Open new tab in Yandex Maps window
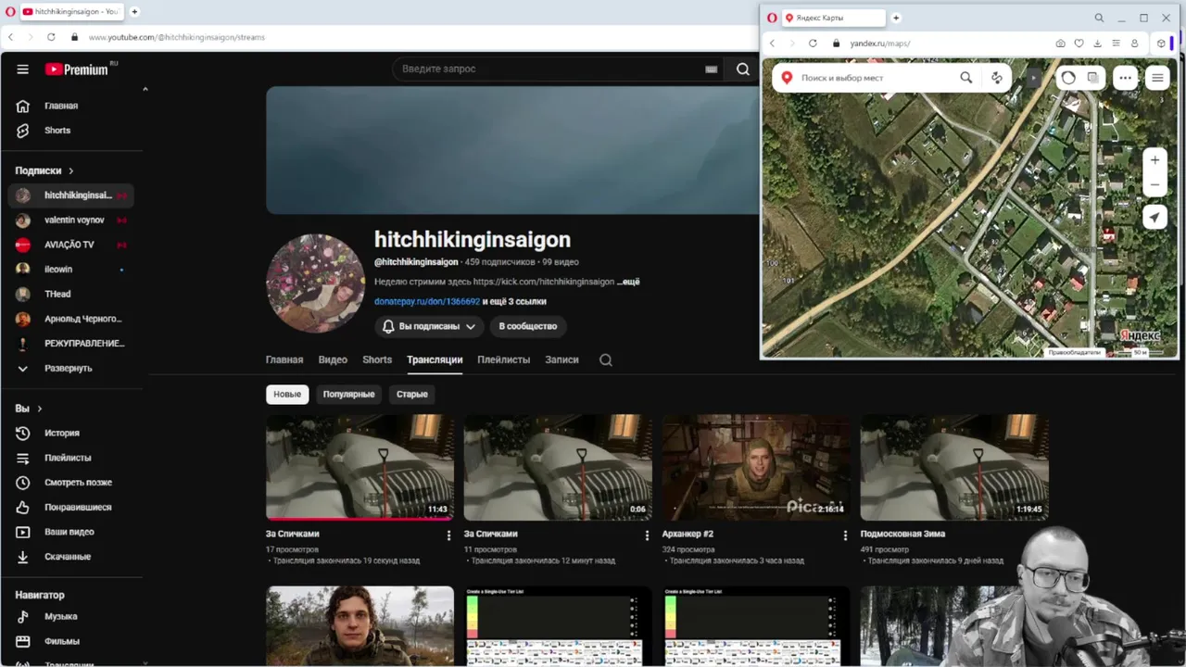Image resolution: width=1186 pixels, height=667 pixels. click(x=896, y=18)
